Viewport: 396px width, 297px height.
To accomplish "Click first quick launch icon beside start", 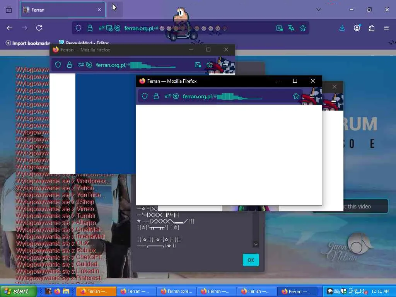I will point(48,291).
